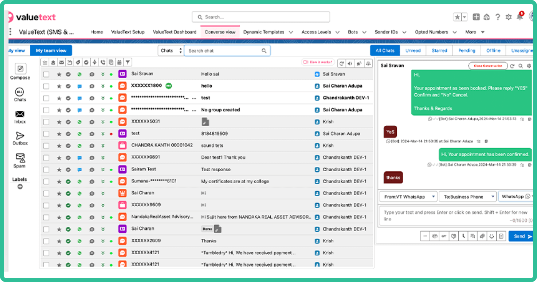
Task: Click the Search chat field
Action: tap(227, 51)
